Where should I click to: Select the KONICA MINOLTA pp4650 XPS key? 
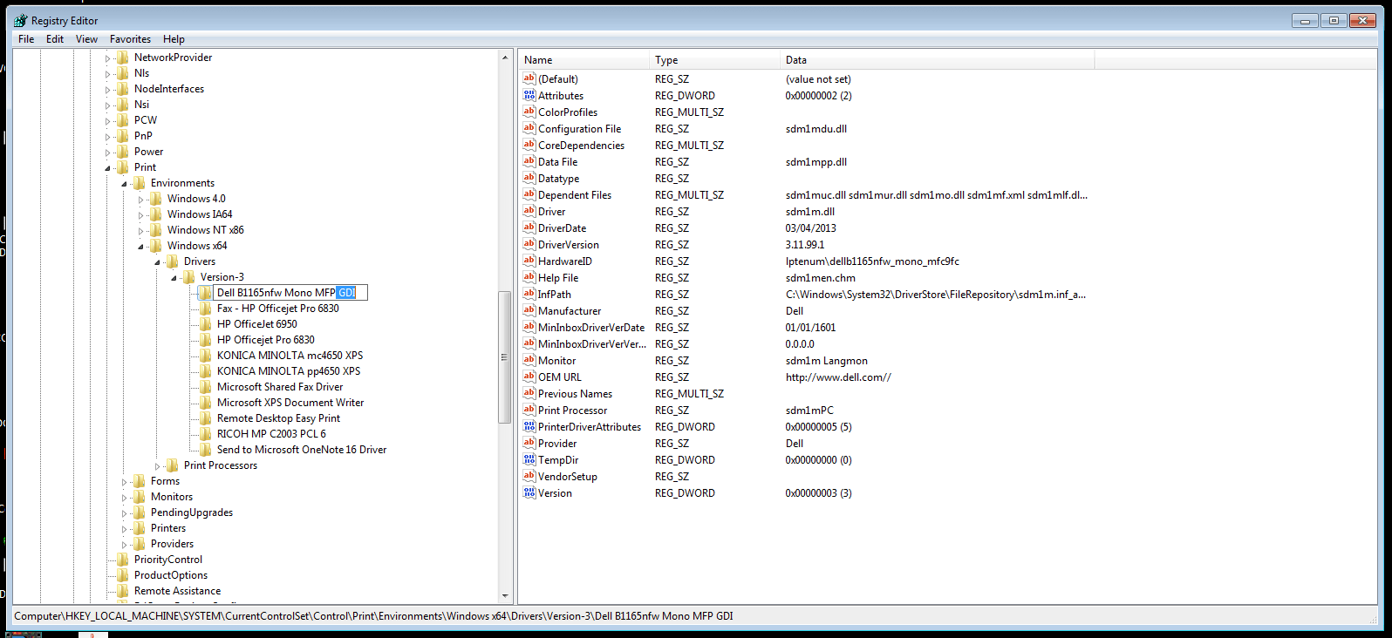289,371
